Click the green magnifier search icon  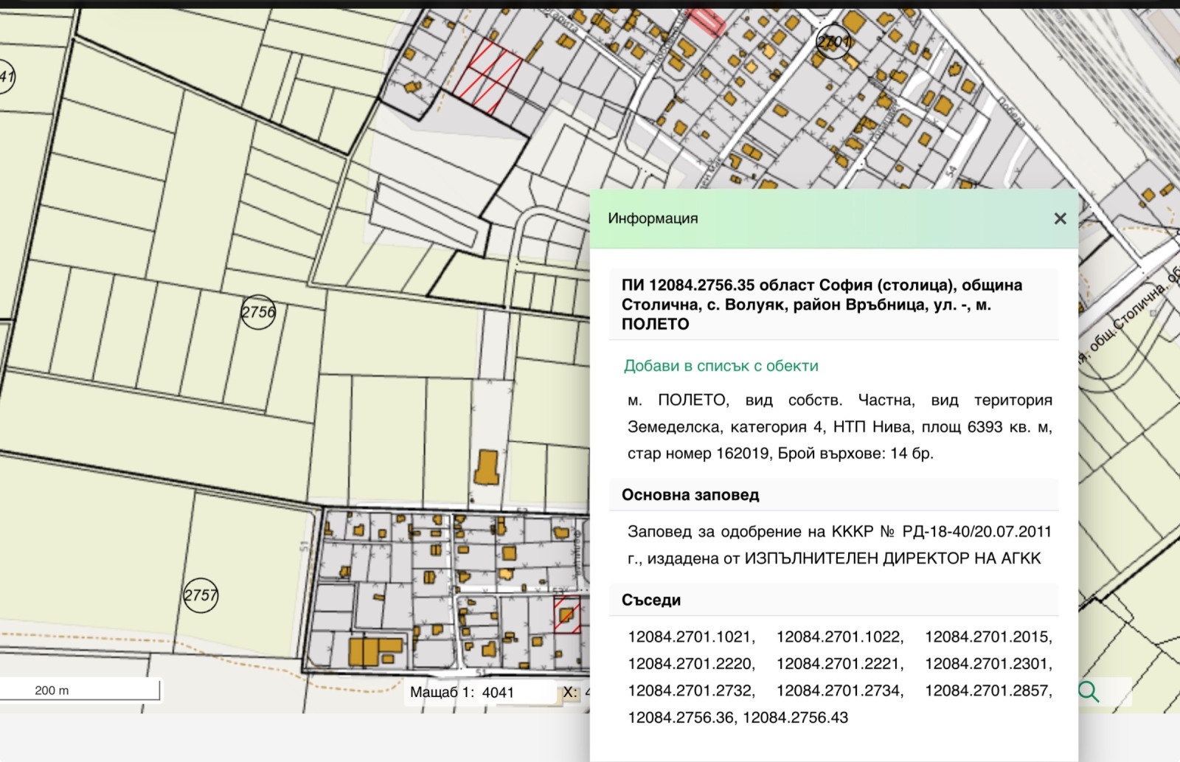click(1089, 691)
